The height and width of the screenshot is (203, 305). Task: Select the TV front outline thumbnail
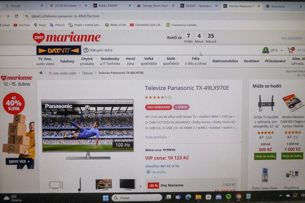tap(56, 185)
